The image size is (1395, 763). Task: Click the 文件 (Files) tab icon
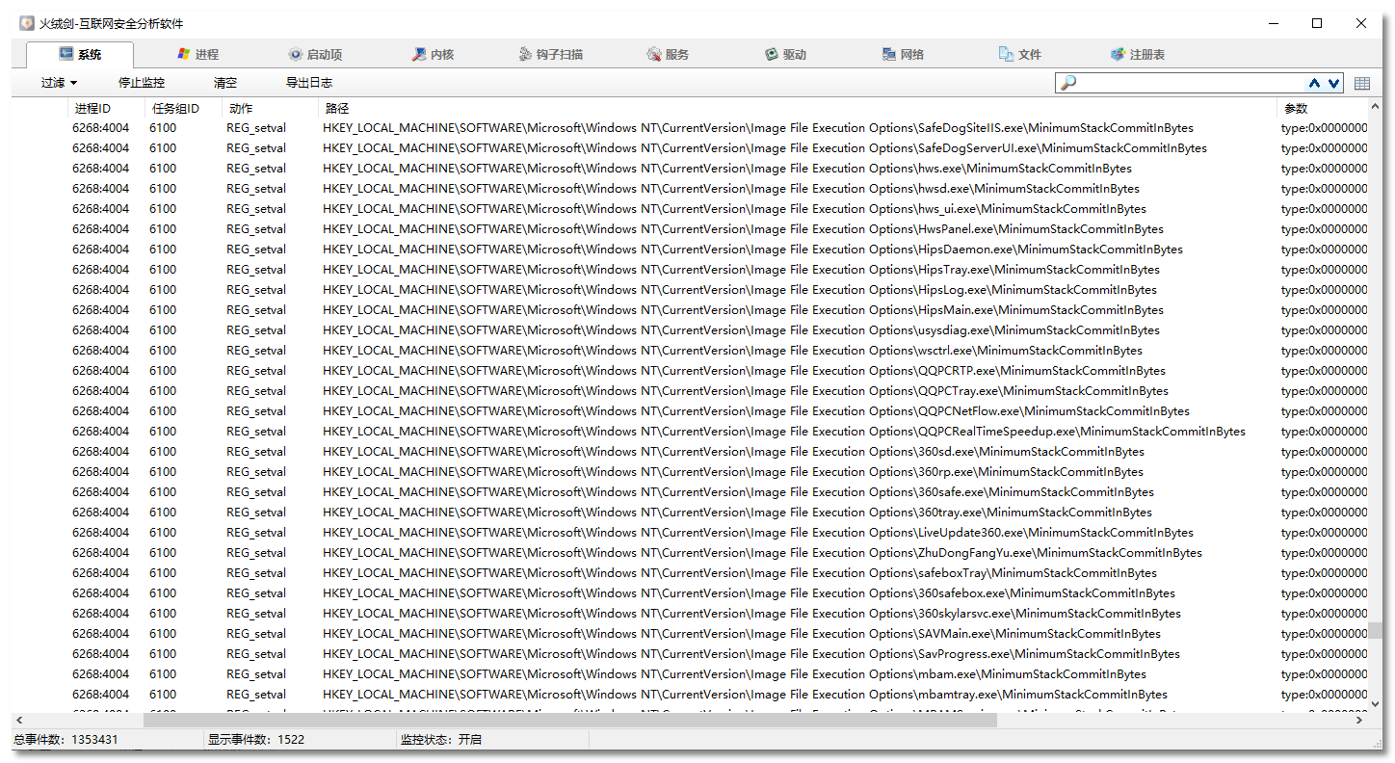pos(1007,55)
